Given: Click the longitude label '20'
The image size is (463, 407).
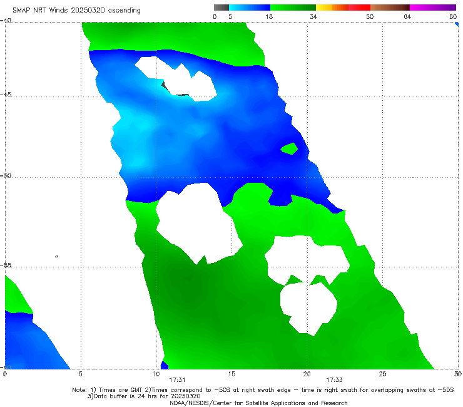Looking at the screenshot, I should 307,374.
